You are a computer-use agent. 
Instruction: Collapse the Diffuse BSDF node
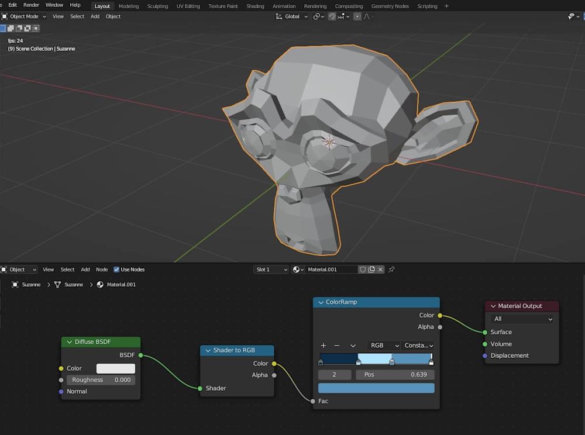click(x=70, y=342)
